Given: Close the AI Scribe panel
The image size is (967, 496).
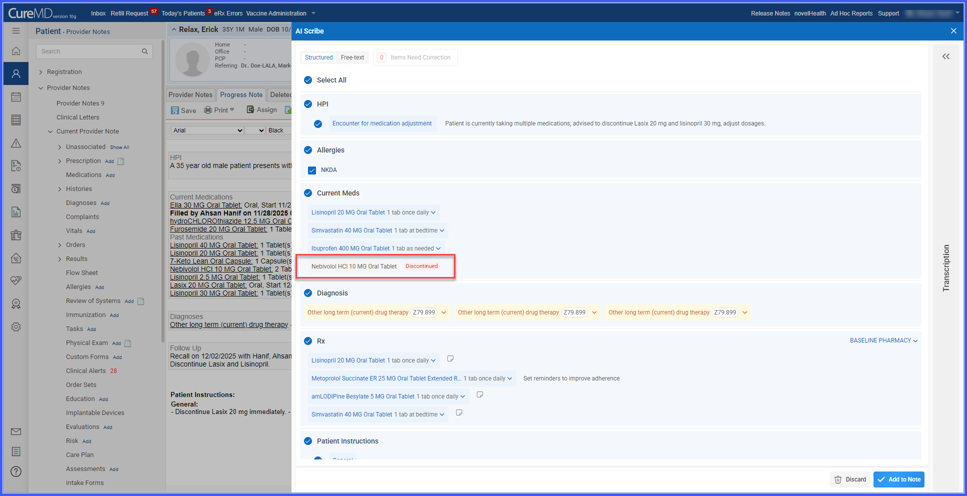Looking at the screenshot, I should pos(953,31).
